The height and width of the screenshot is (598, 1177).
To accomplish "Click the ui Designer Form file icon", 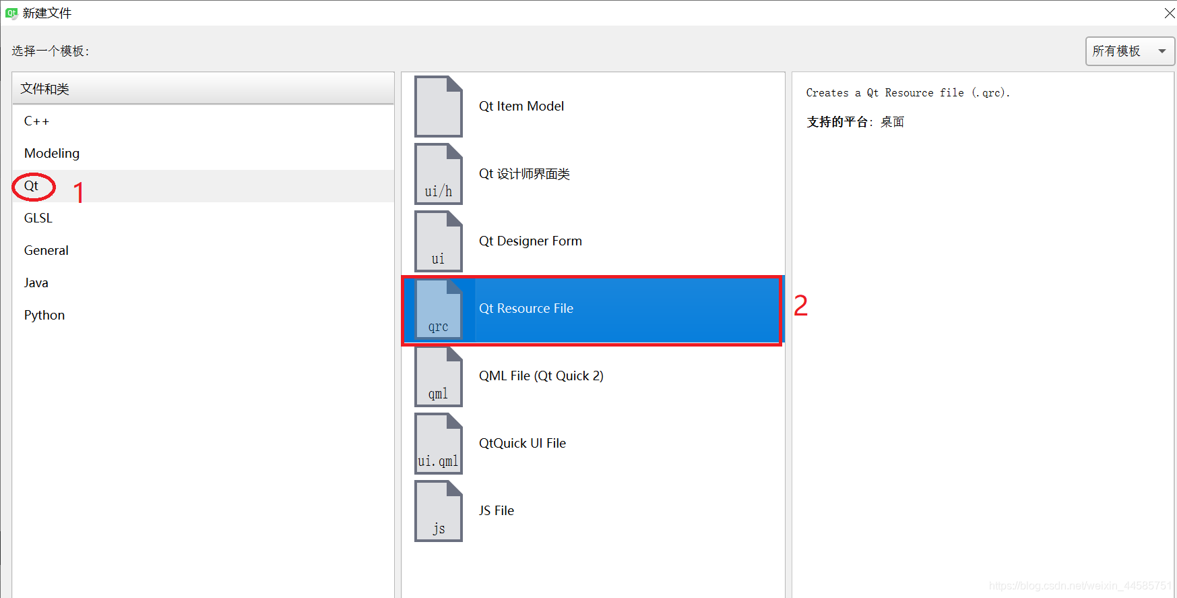I will coord(439,241).
